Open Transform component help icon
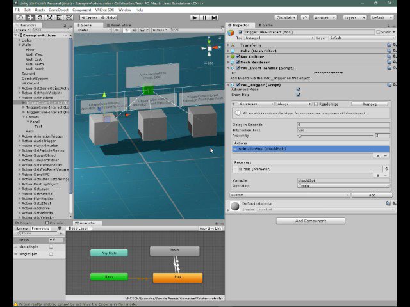Image resolution: width=410 pixels, height=307 pixels. (x=389, y=45)
